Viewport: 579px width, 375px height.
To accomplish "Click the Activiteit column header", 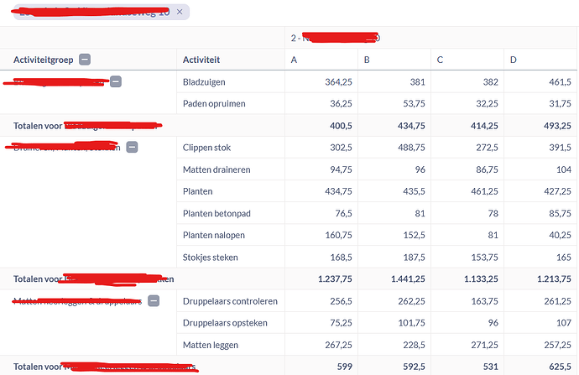I will pyautogui.click(x=202, y=60).
